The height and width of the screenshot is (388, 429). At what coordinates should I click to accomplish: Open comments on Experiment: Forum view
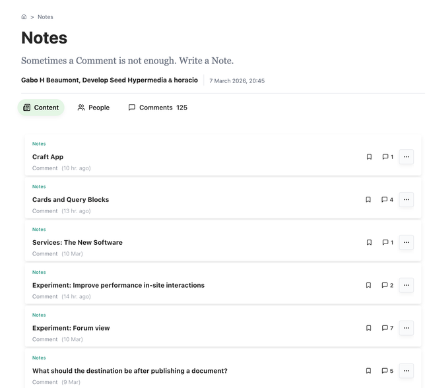pos(387,328)
